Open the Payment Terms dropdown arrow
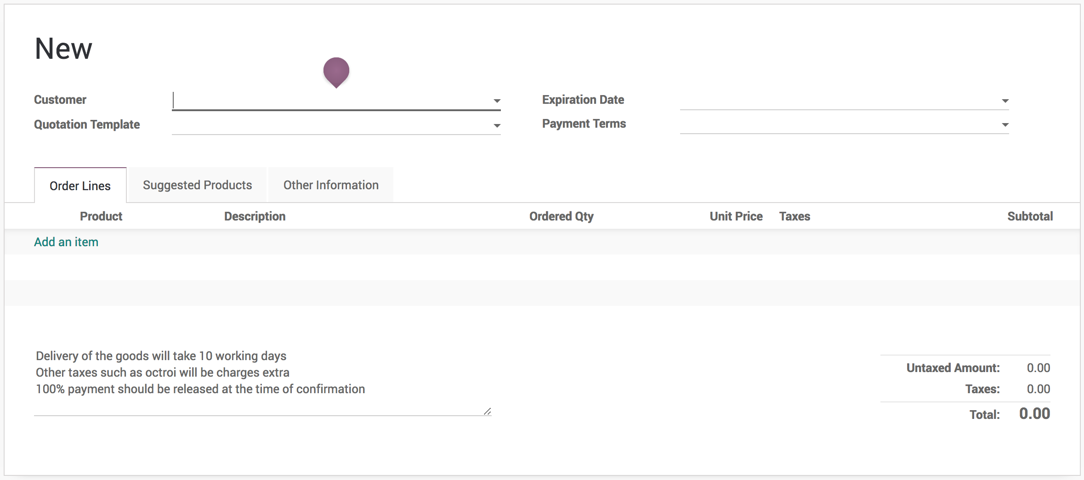 pos(1005,125)
